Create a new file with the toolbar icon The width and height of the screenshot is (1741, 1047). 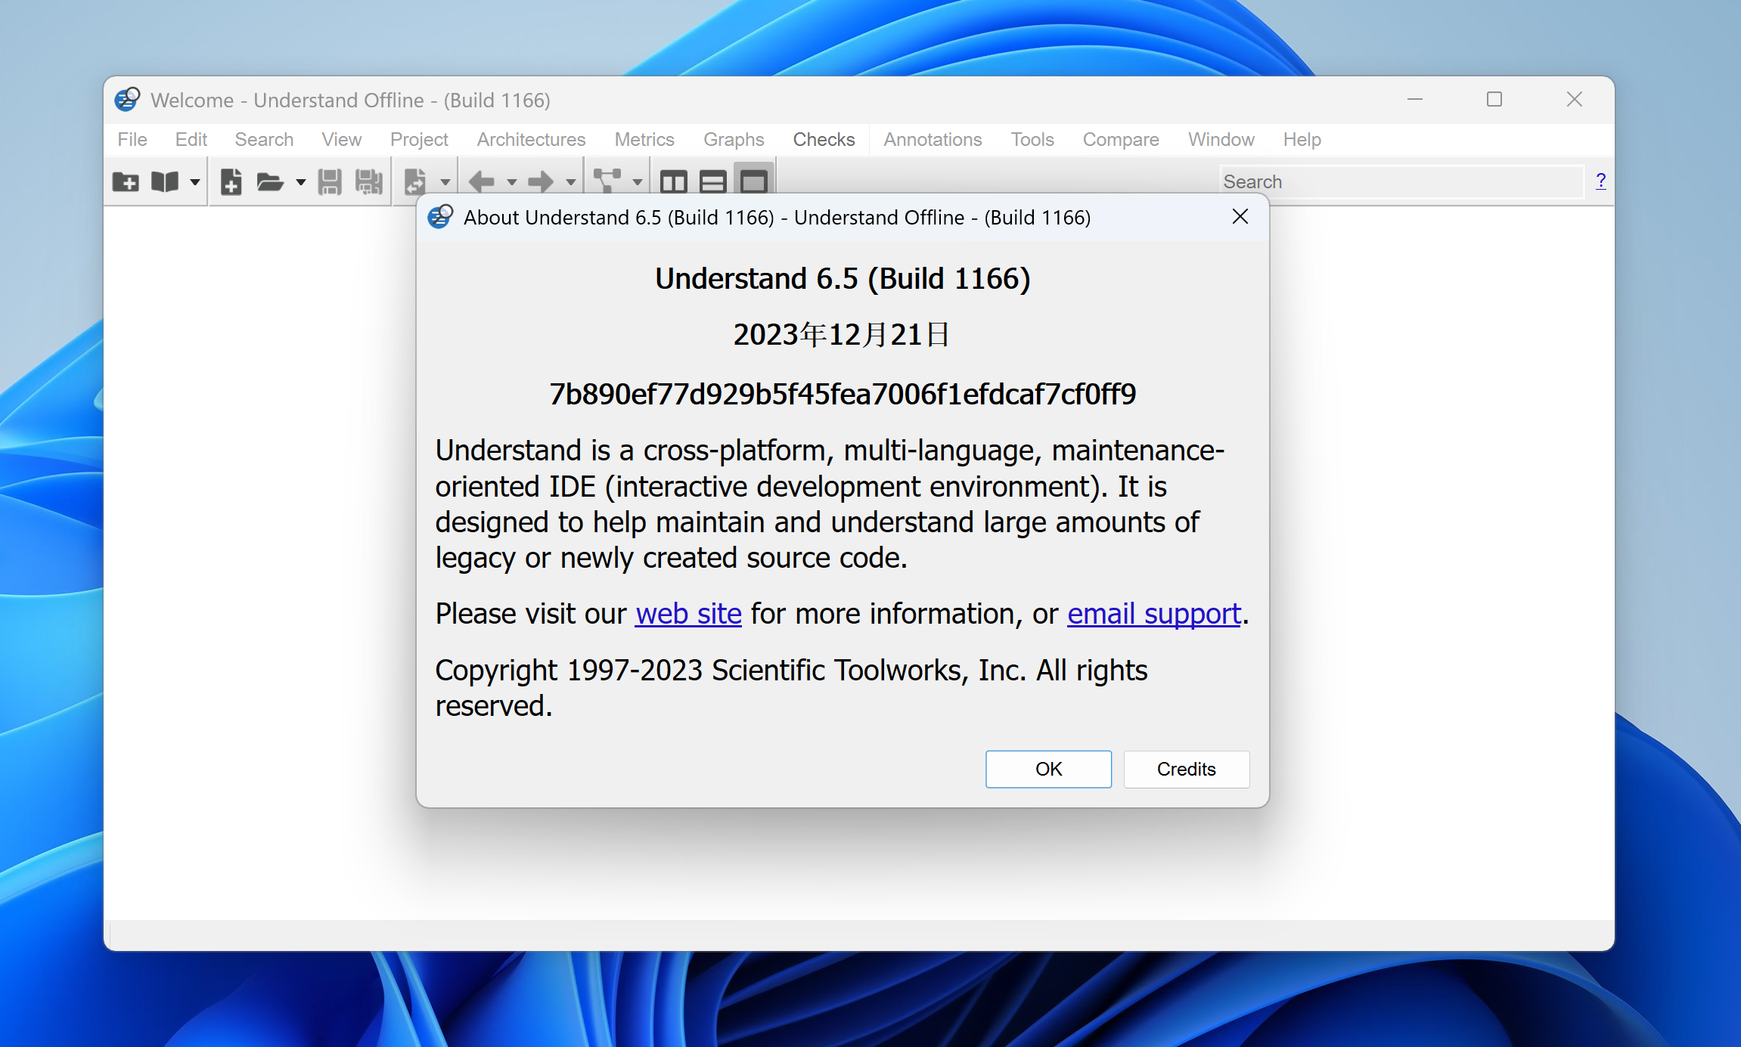pyautogui.click(x=231, y=181)
